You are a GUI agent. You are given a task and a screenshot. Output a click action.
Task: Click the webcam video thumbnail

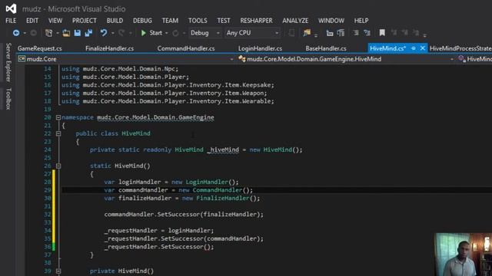[x=463, y=255]
